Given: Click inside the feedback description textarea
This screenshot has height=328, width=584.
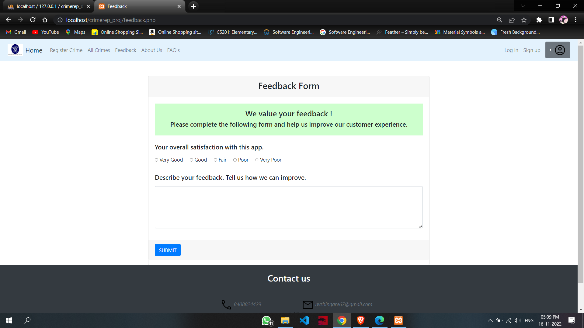Looking at the screenshot, I should point(288,207).
